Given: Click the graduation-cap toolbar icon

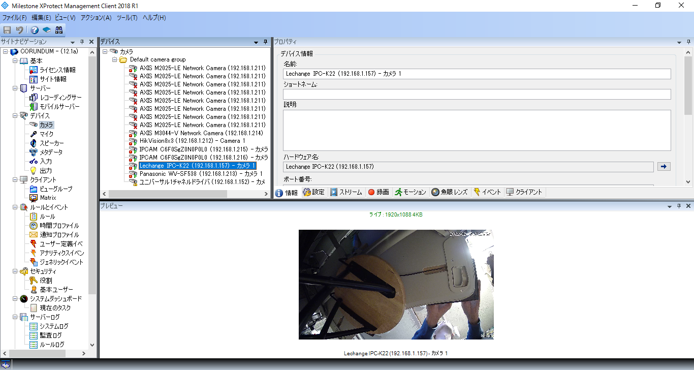Looking at the screenshot, I should tap(47, 30).
